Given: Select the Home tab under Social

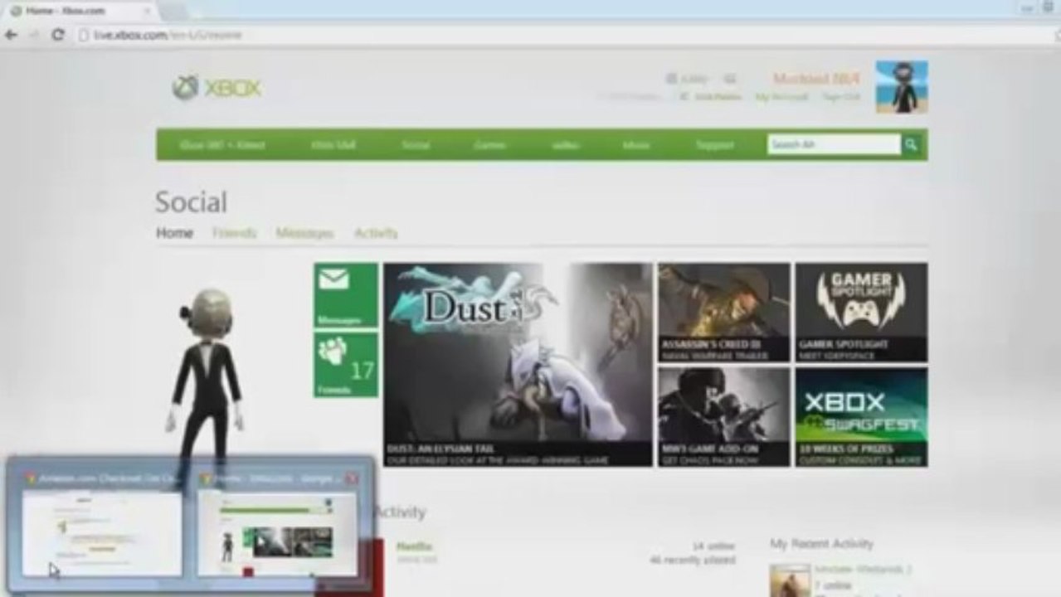Looking at the screenshot, I should pos(174,233).
